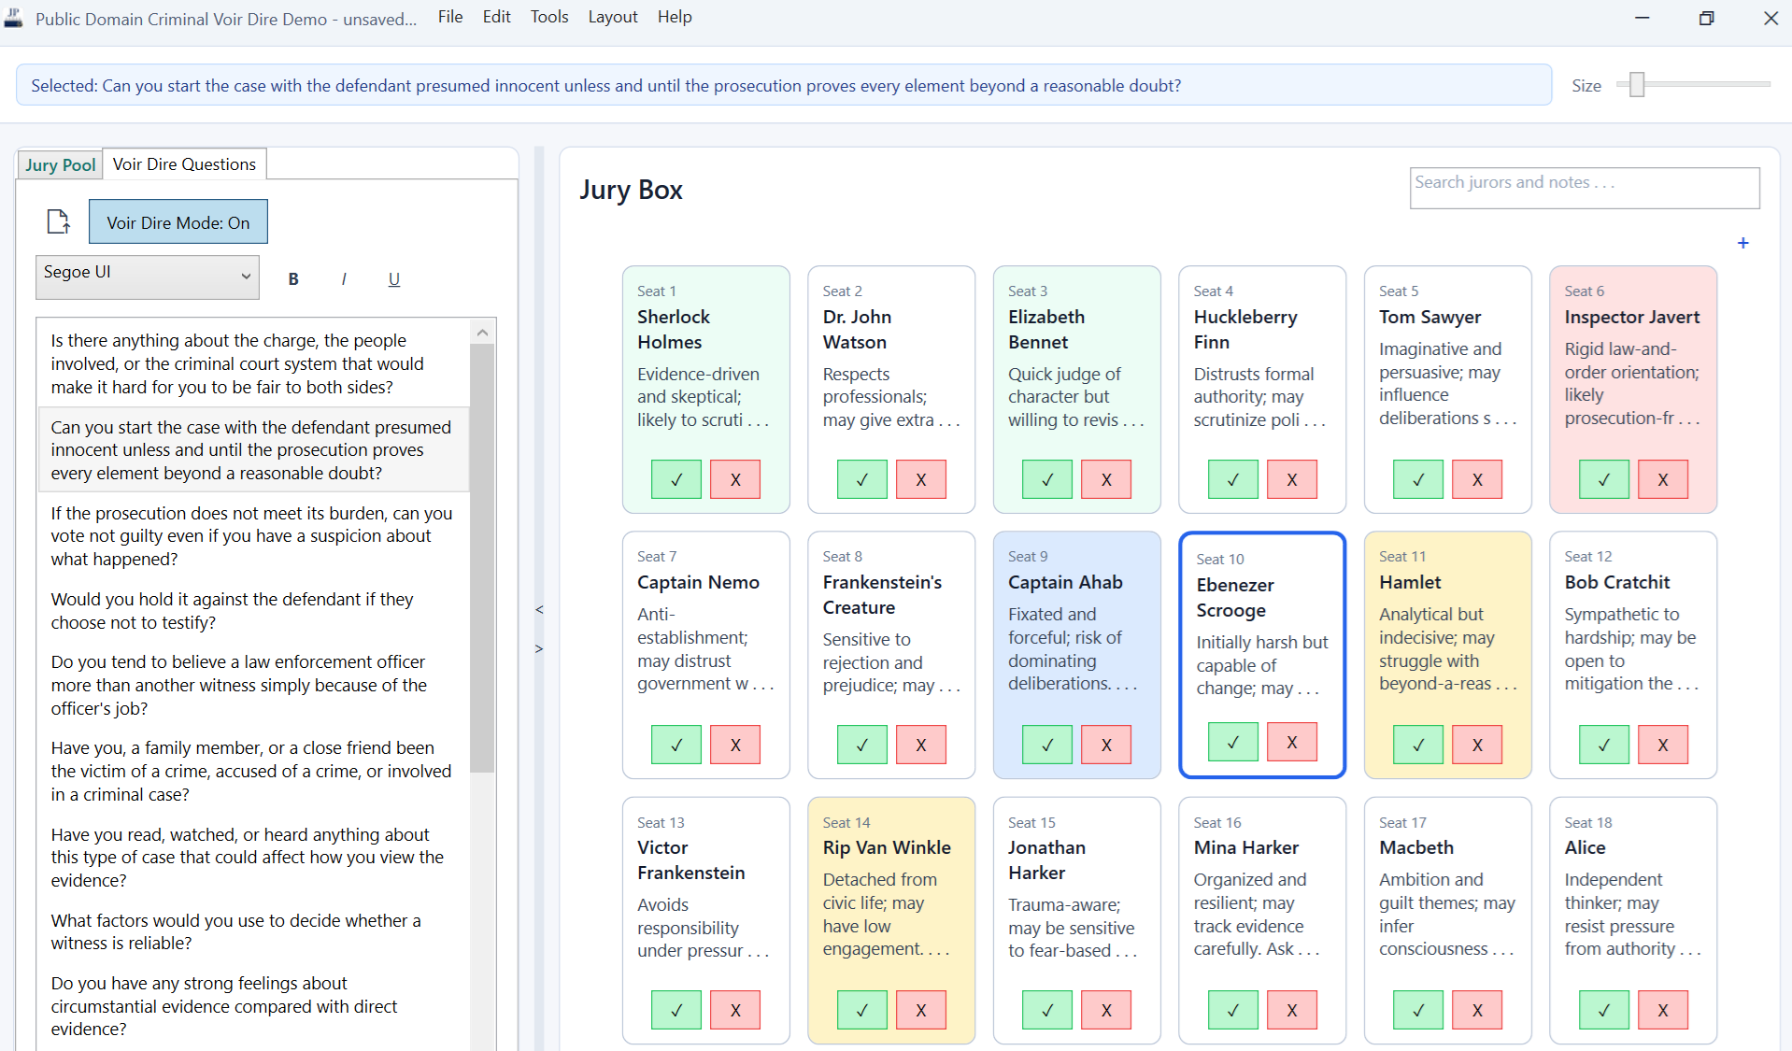Open the Edit menu
Viewport: 1792px width, 1051px height.
point(496,17)
